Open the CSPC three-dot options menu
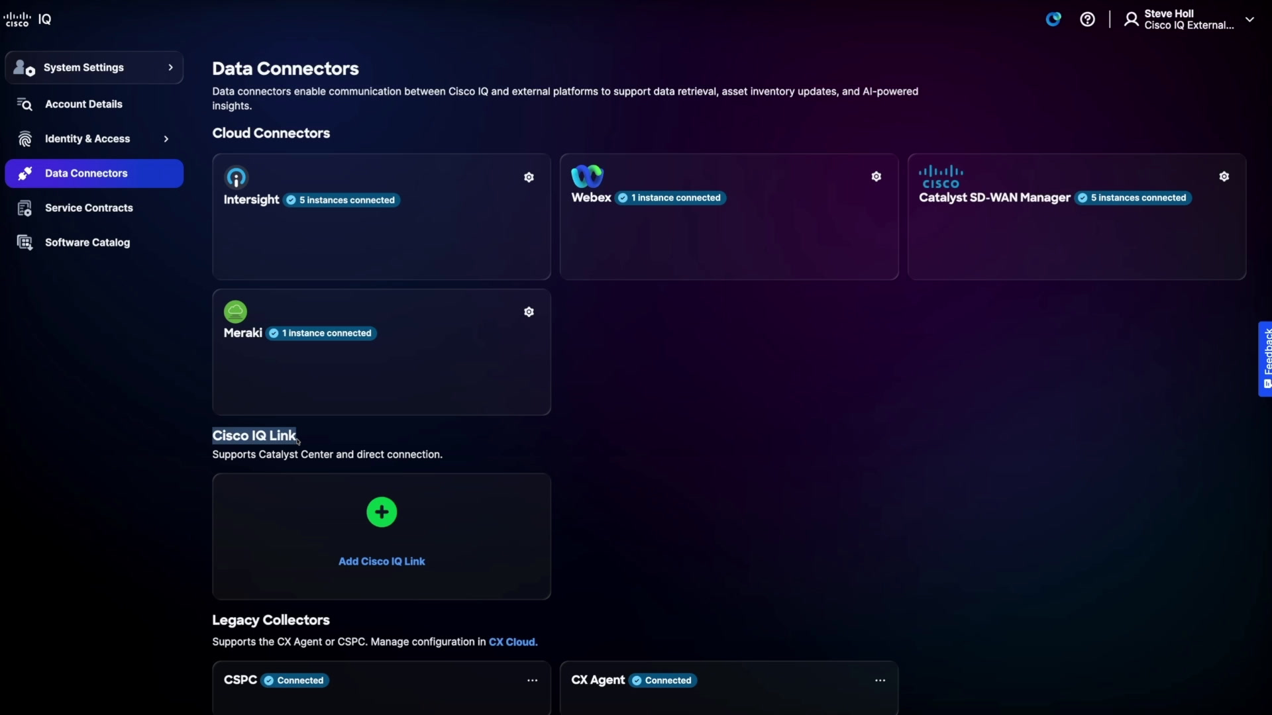 [532, 681]
